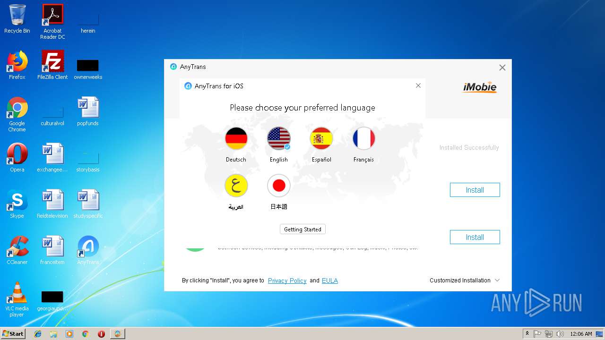
Task: Click the iMobie logo
Action: click(x=480, y=87)
